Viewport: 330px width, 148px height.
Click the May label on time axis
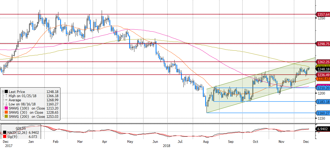[x=130, y=142]
